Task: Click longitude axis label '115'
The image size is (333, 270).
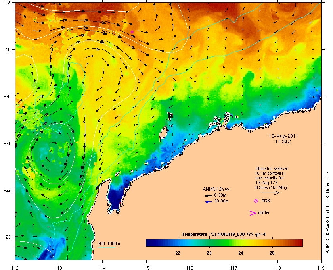Action: 146,268
